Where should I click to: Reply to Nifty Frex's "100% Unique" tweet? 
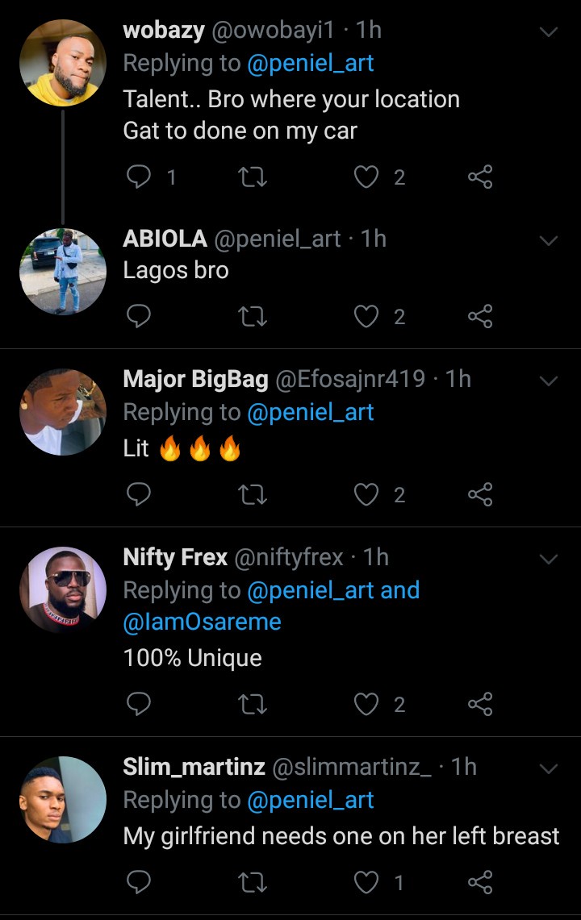tap(140, 705)
